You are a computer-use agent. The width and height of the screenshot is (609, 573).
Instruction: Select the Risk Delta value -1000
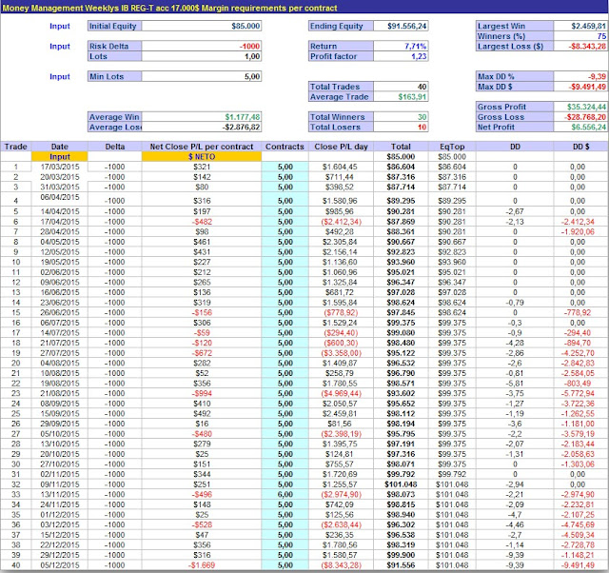coord(202,47)
